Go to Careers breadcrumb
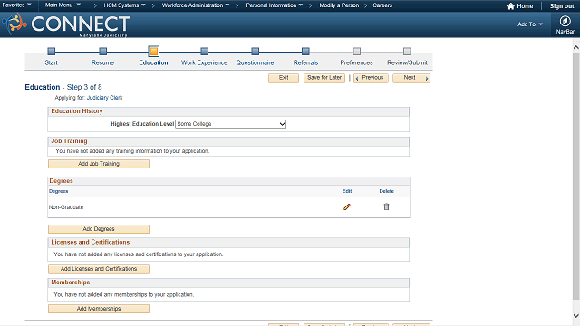Viewport: 580px width, 326px height. (382, 5)
